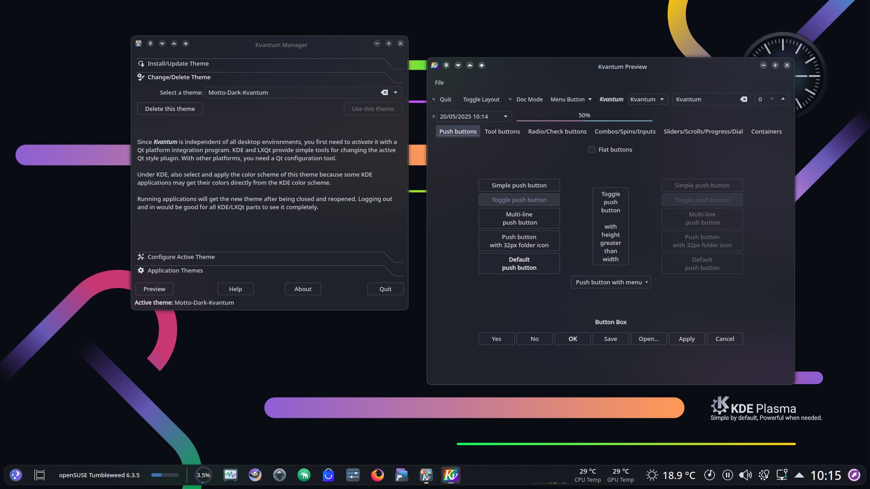The image size is (870, 489).
Task: Click the media pause icon in the system tray
Action: pos(728,475)
